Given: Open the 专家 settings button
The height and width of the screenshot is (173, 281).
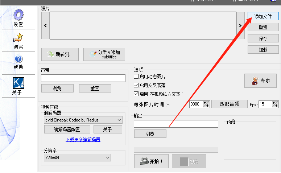Looking at the screenshot, I should (x=260, y=81).
